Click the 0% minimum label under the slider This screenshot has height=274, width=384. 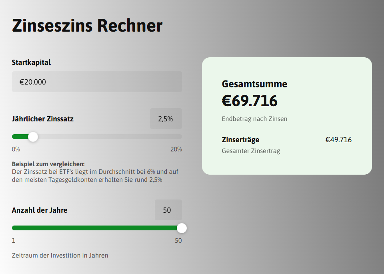click(x=16, y=149)
